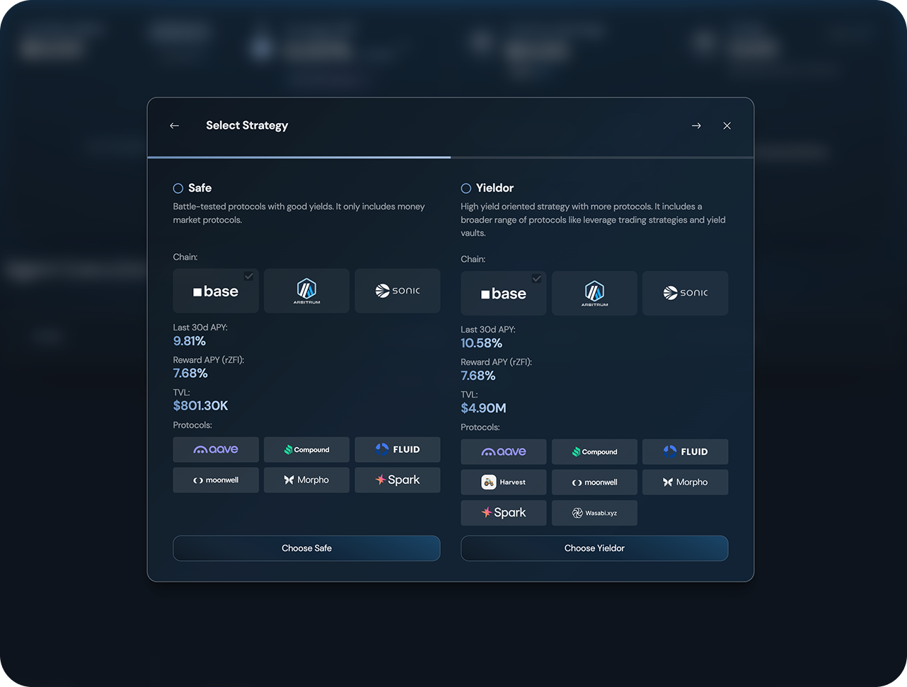Screen dimensions: 907x687
Task: Select the Yieldor strategy radio button
Action: click(466, 188)
